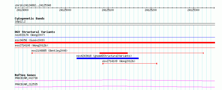Screen dimensions: 222x90
Task: Open the esv2714109 (Wong2012b) label
Action: [x=119, y=61]
